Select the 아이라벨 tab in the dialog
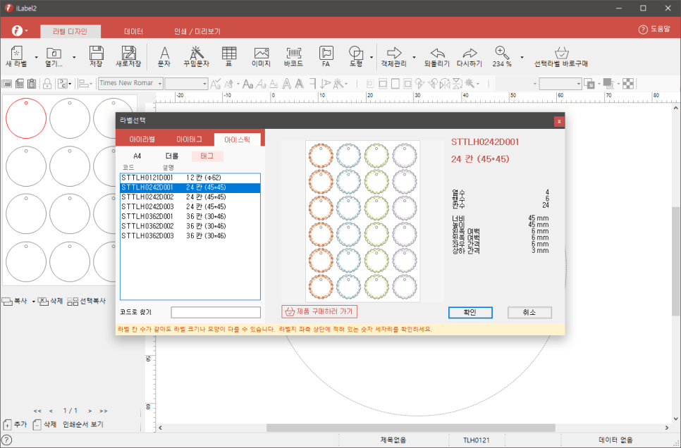The width and height of the screenshot is (681, 448). [x=142, y=139]
